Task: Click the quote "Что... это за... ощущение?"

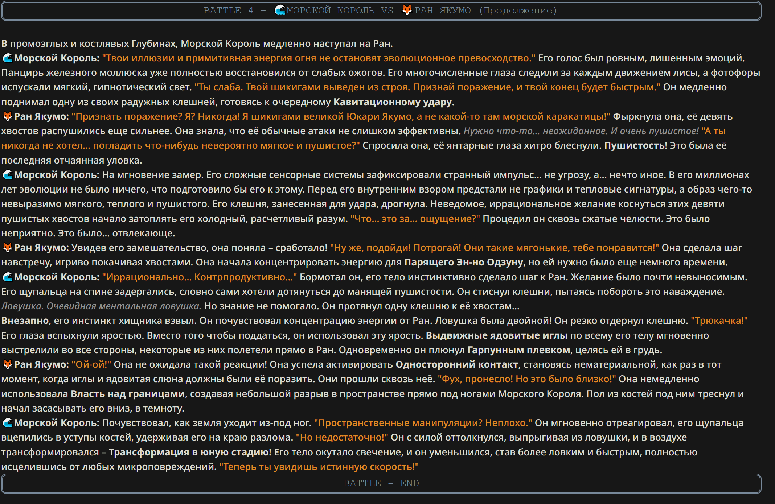Action: click(415, 219)
